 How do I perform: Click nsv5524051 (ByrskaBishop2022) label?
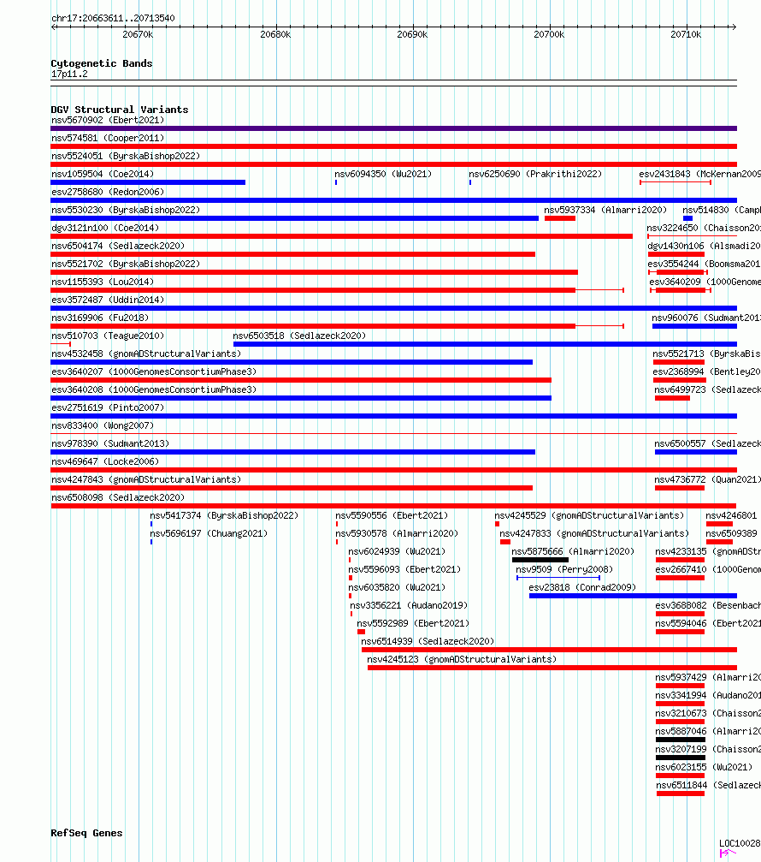pos(126,156)
